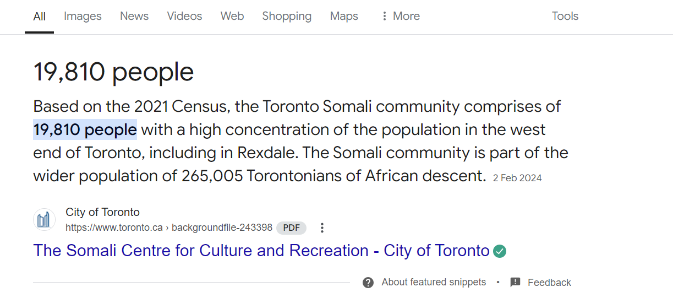
Task: Switch to the News tab
Action: (x=134, y=16)
